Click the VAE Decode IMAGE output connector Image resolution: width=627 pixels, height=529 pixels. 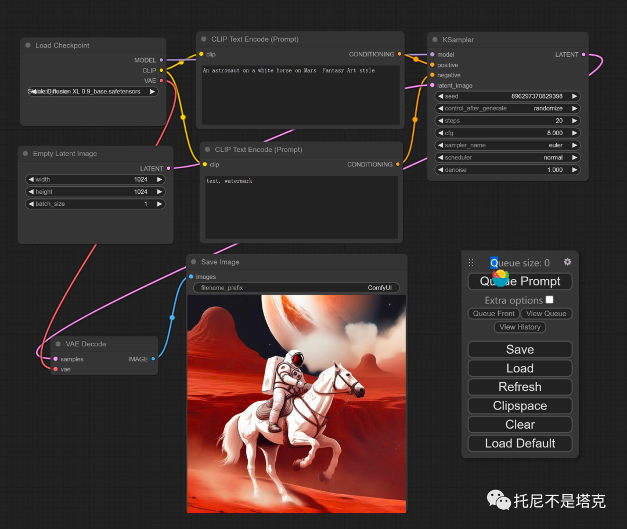pyautogui.click(x=153, y=359)
